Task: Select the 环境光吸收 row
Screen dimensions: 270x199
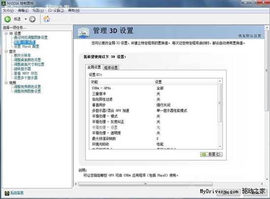Action: coord(154,144)
